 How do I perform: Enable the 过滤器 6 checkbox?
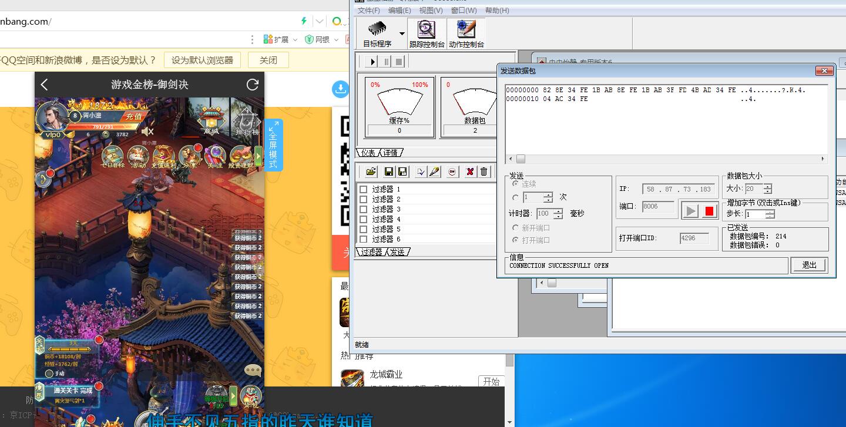[364, 239]
